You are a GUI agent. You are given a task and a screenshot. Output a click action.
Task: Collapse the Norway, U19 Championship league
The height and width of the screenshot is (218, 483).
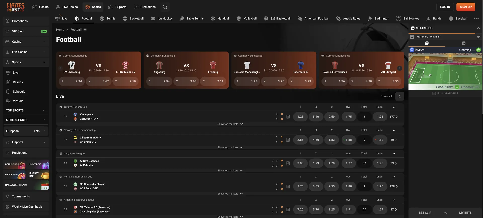394,130
